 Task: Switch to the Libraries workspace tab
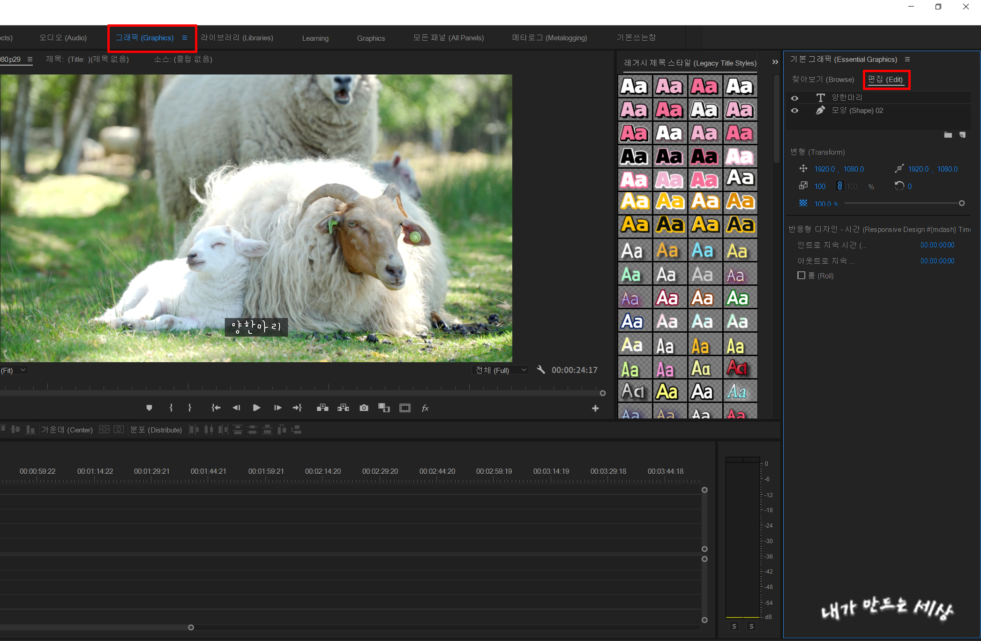click(237, 38)
